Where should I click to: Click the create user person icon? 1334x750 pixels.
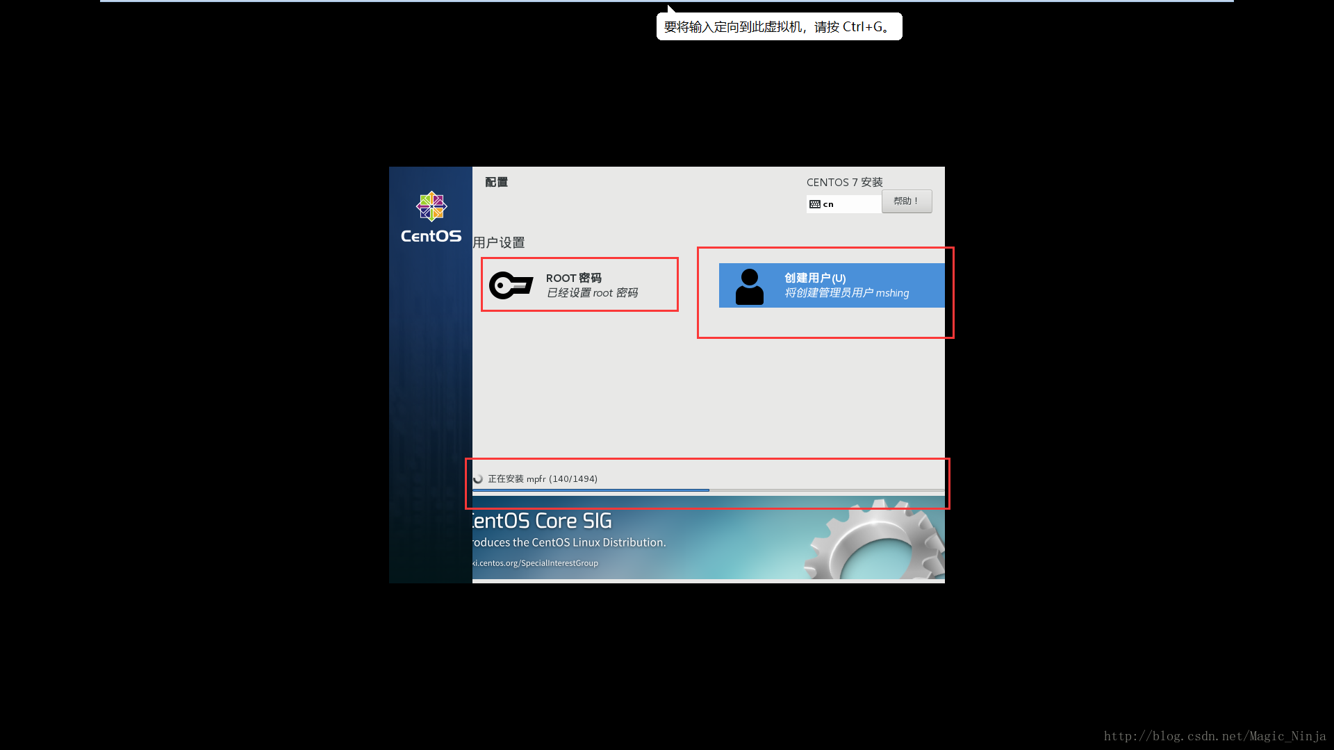[x=749, y=287]
